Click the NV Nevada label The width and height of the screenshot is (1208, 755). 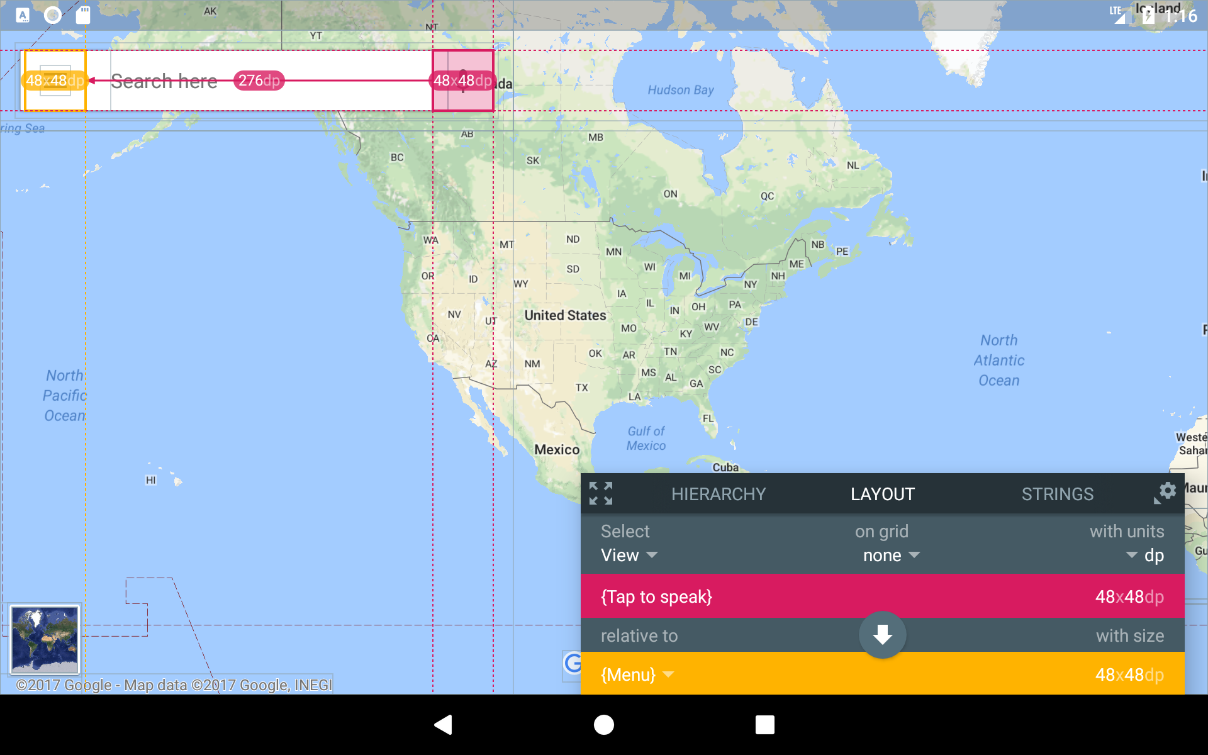454,314
